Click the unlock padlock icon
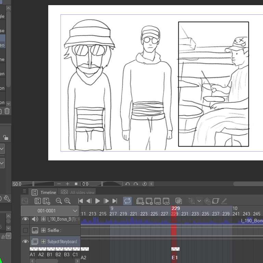 click(5, 137)
